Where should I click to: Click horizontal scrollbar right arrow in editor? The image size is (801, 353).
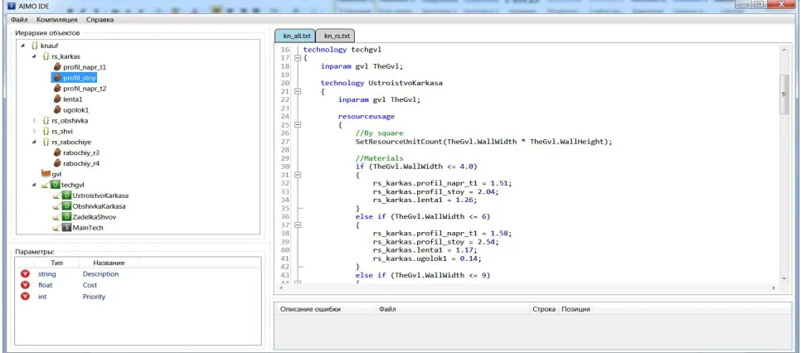774,288
